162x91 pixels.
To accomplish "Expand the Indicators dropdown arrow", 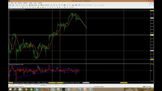I will coord(74,5).
